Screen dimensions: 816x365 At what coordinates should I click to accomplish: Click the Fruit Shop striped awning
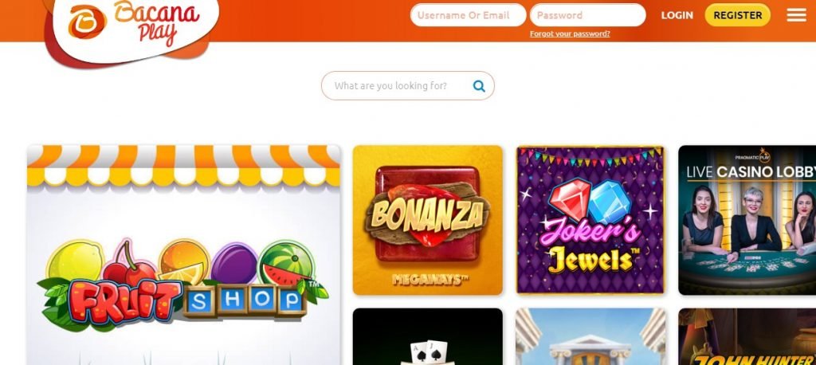pos(184,166)
